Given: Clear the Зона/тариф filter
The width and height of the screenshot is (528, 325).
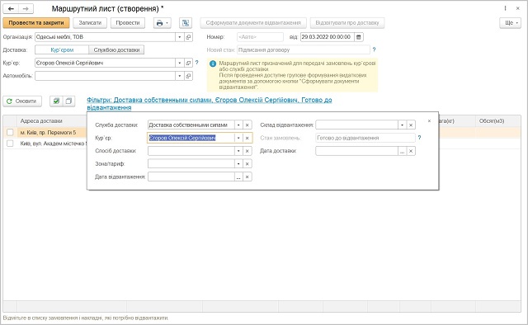Looking at the screenshot, I should pos(247,164).
